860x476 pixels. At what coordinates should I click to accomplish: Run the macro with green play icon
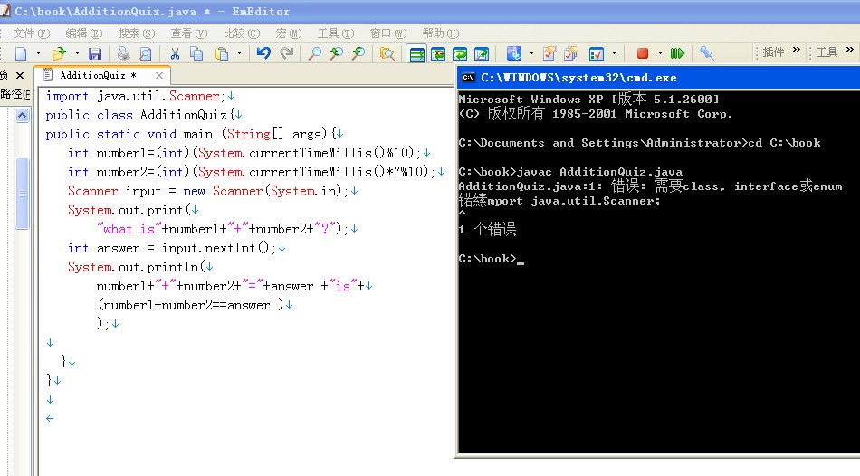[x=677, y=53]
